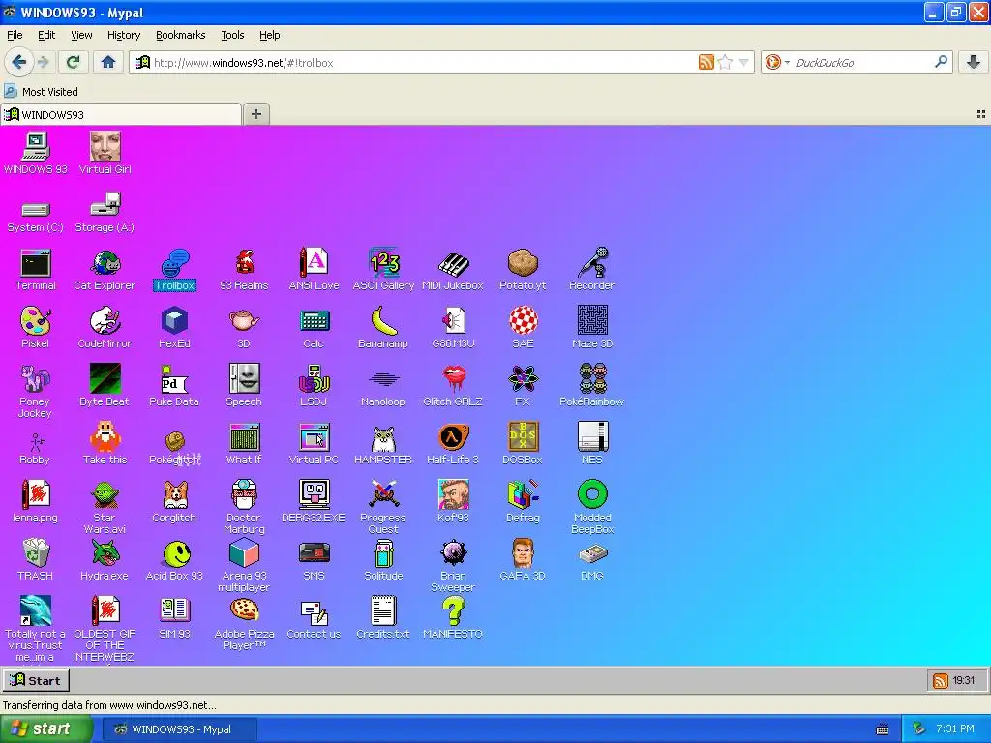
Task: Open the Virtual PC icon
Action: pos(314,443)
